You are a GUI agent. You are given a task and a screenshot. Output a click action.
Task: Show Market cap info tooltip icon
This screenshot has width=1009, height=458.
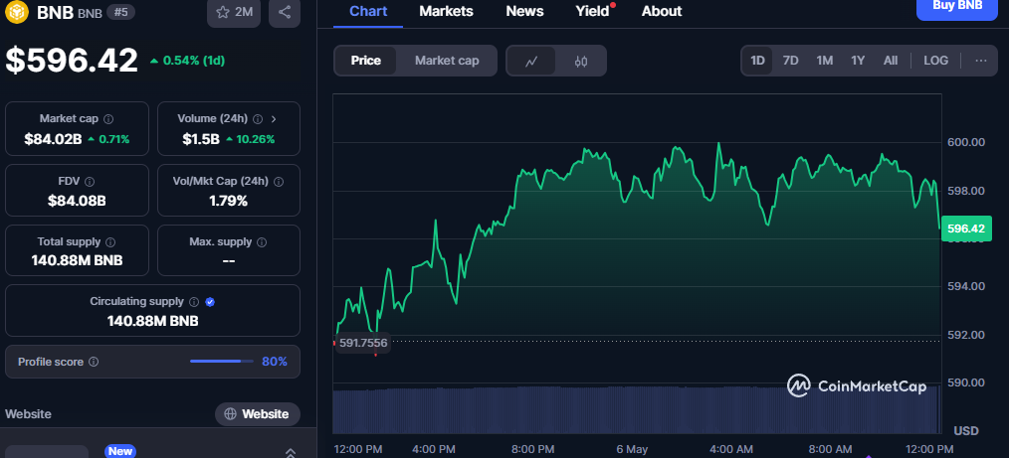pyautogui.click(x=108, y=119)
